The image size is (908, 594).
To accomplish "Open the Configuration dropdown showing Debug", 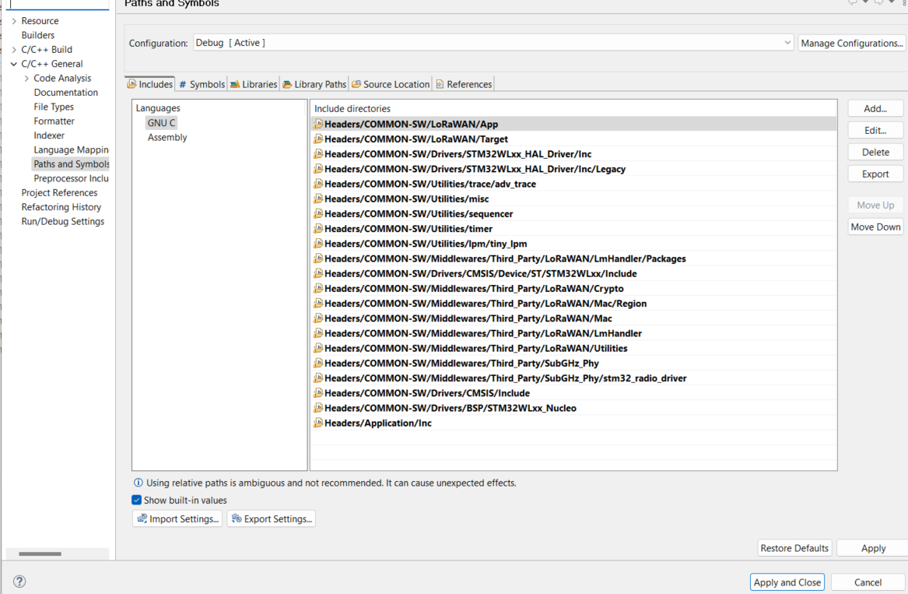I will point(787,43).
